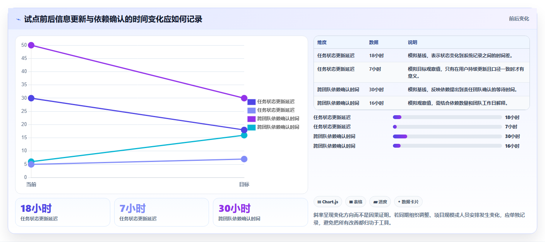Toggle the purple 跨团队依赖确认时间 legend swatch
Screen dimensions: 545x242
[252, 119]
